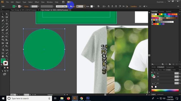181x101 pixels.
Task: Select the Lasso tool
Action: coord(7,17)
